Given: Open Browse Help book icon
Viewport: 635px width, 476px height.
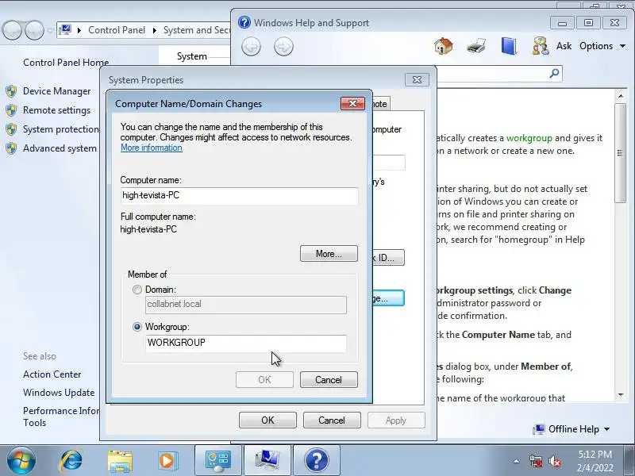Looking at the screenshot, I should [x=509, y=46].
